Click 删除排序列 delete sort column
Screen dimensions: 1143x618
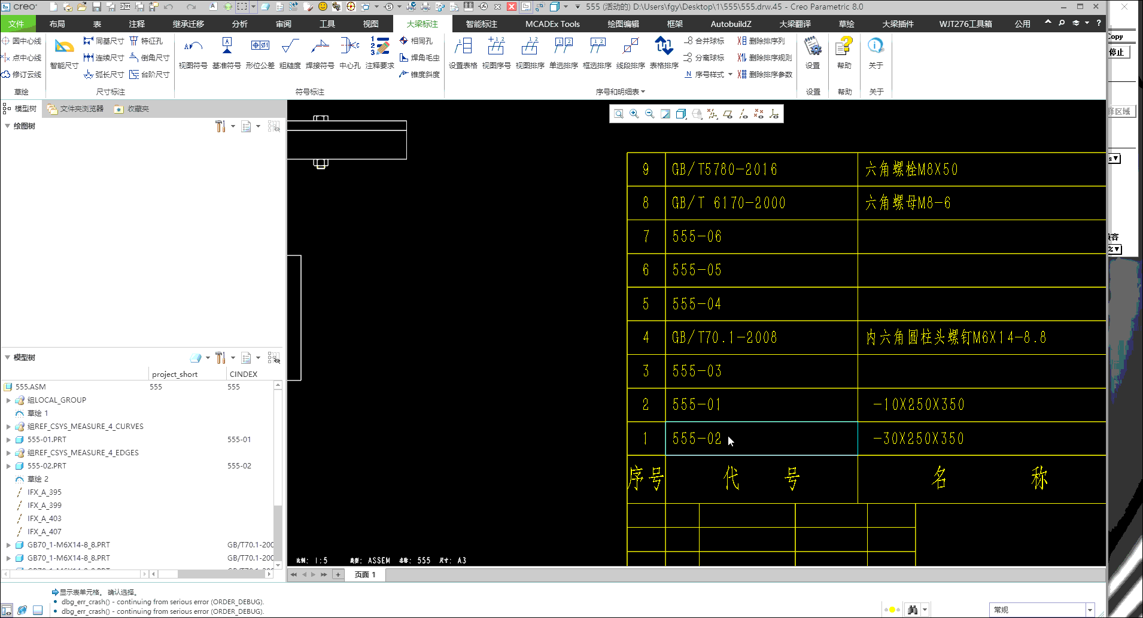(x=761, y=41)
